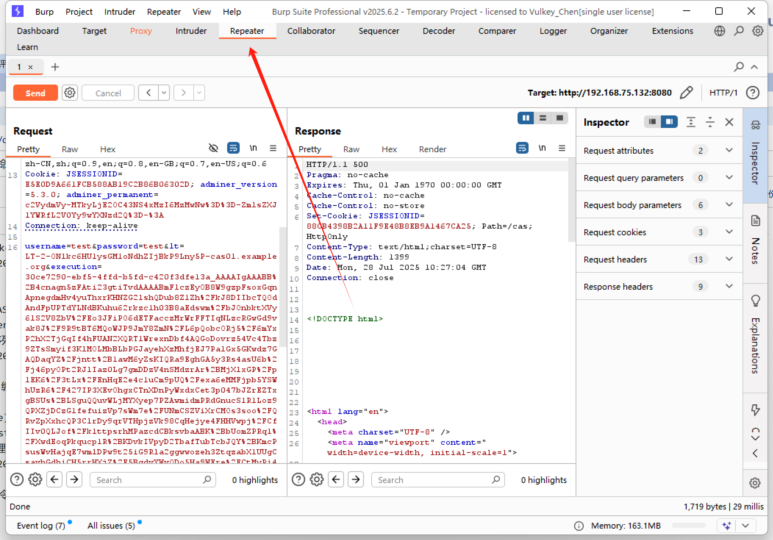Open the history back dropdown arrow
This screenshot has height=540, width=773.
tap(164, 93)
